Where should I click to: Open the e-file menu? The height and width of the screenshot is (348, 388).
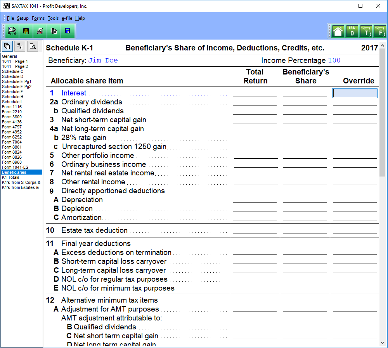[67, 18]
